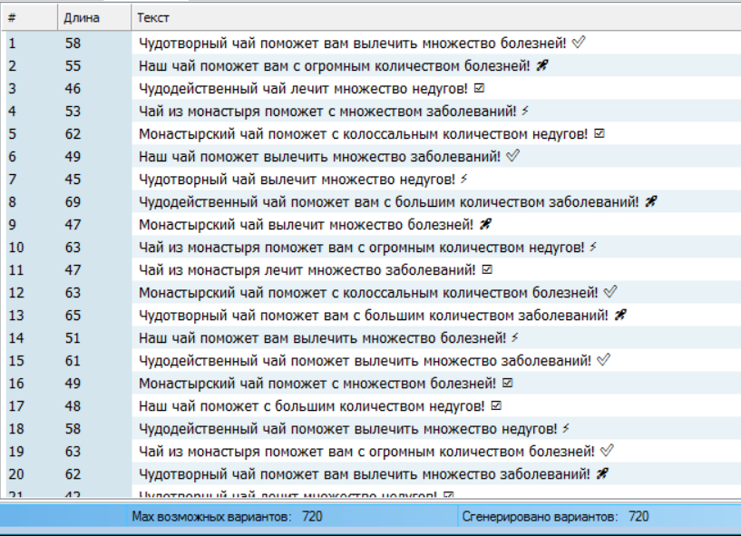Screen dimensions: 741x536
Task: Select the row 'Монастырский чай поможет с колоссальным количеством болезней!'
Action: click(368, 293)
